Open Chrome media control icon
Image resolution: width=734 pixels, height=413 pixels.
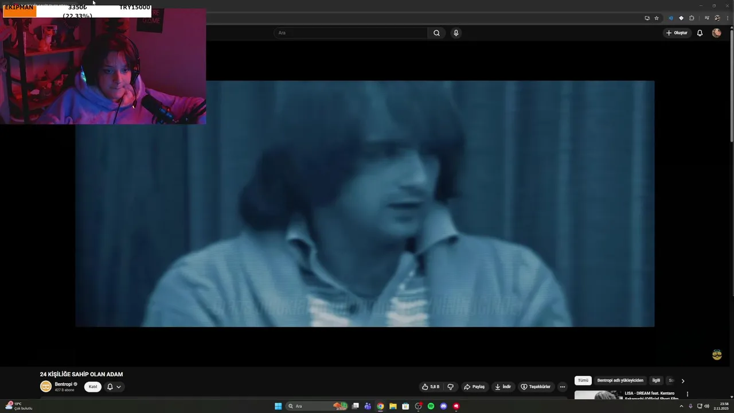coord(707,18)
